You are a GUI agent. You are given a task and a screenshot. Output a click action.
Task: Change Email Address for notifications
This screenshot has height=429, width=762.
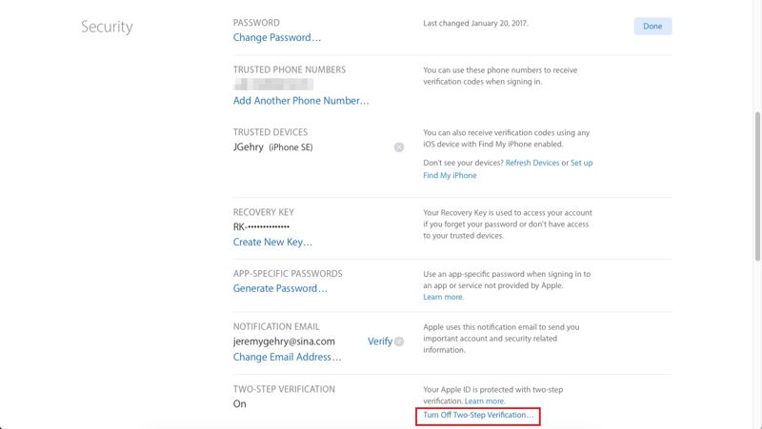(x=288, y=358)
